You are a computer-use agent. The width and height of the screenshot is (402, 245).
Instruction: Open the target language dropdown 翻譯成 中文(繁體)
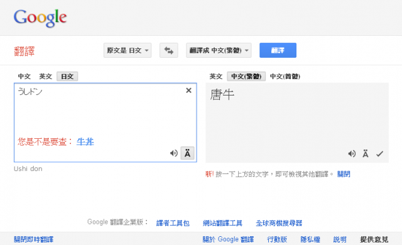(x=219, y=50)
